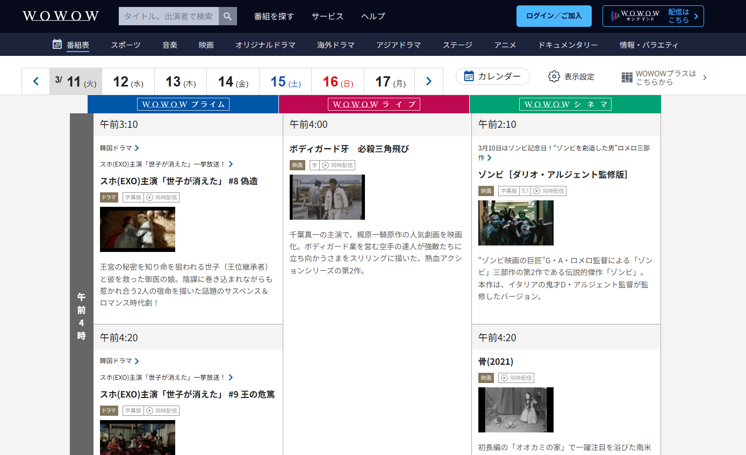Open WOWOW オンデマンド streaming banner

[652, 16]
